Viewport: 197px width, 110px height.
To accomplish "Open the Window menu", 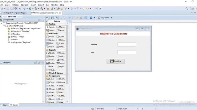I will point(55,5).
